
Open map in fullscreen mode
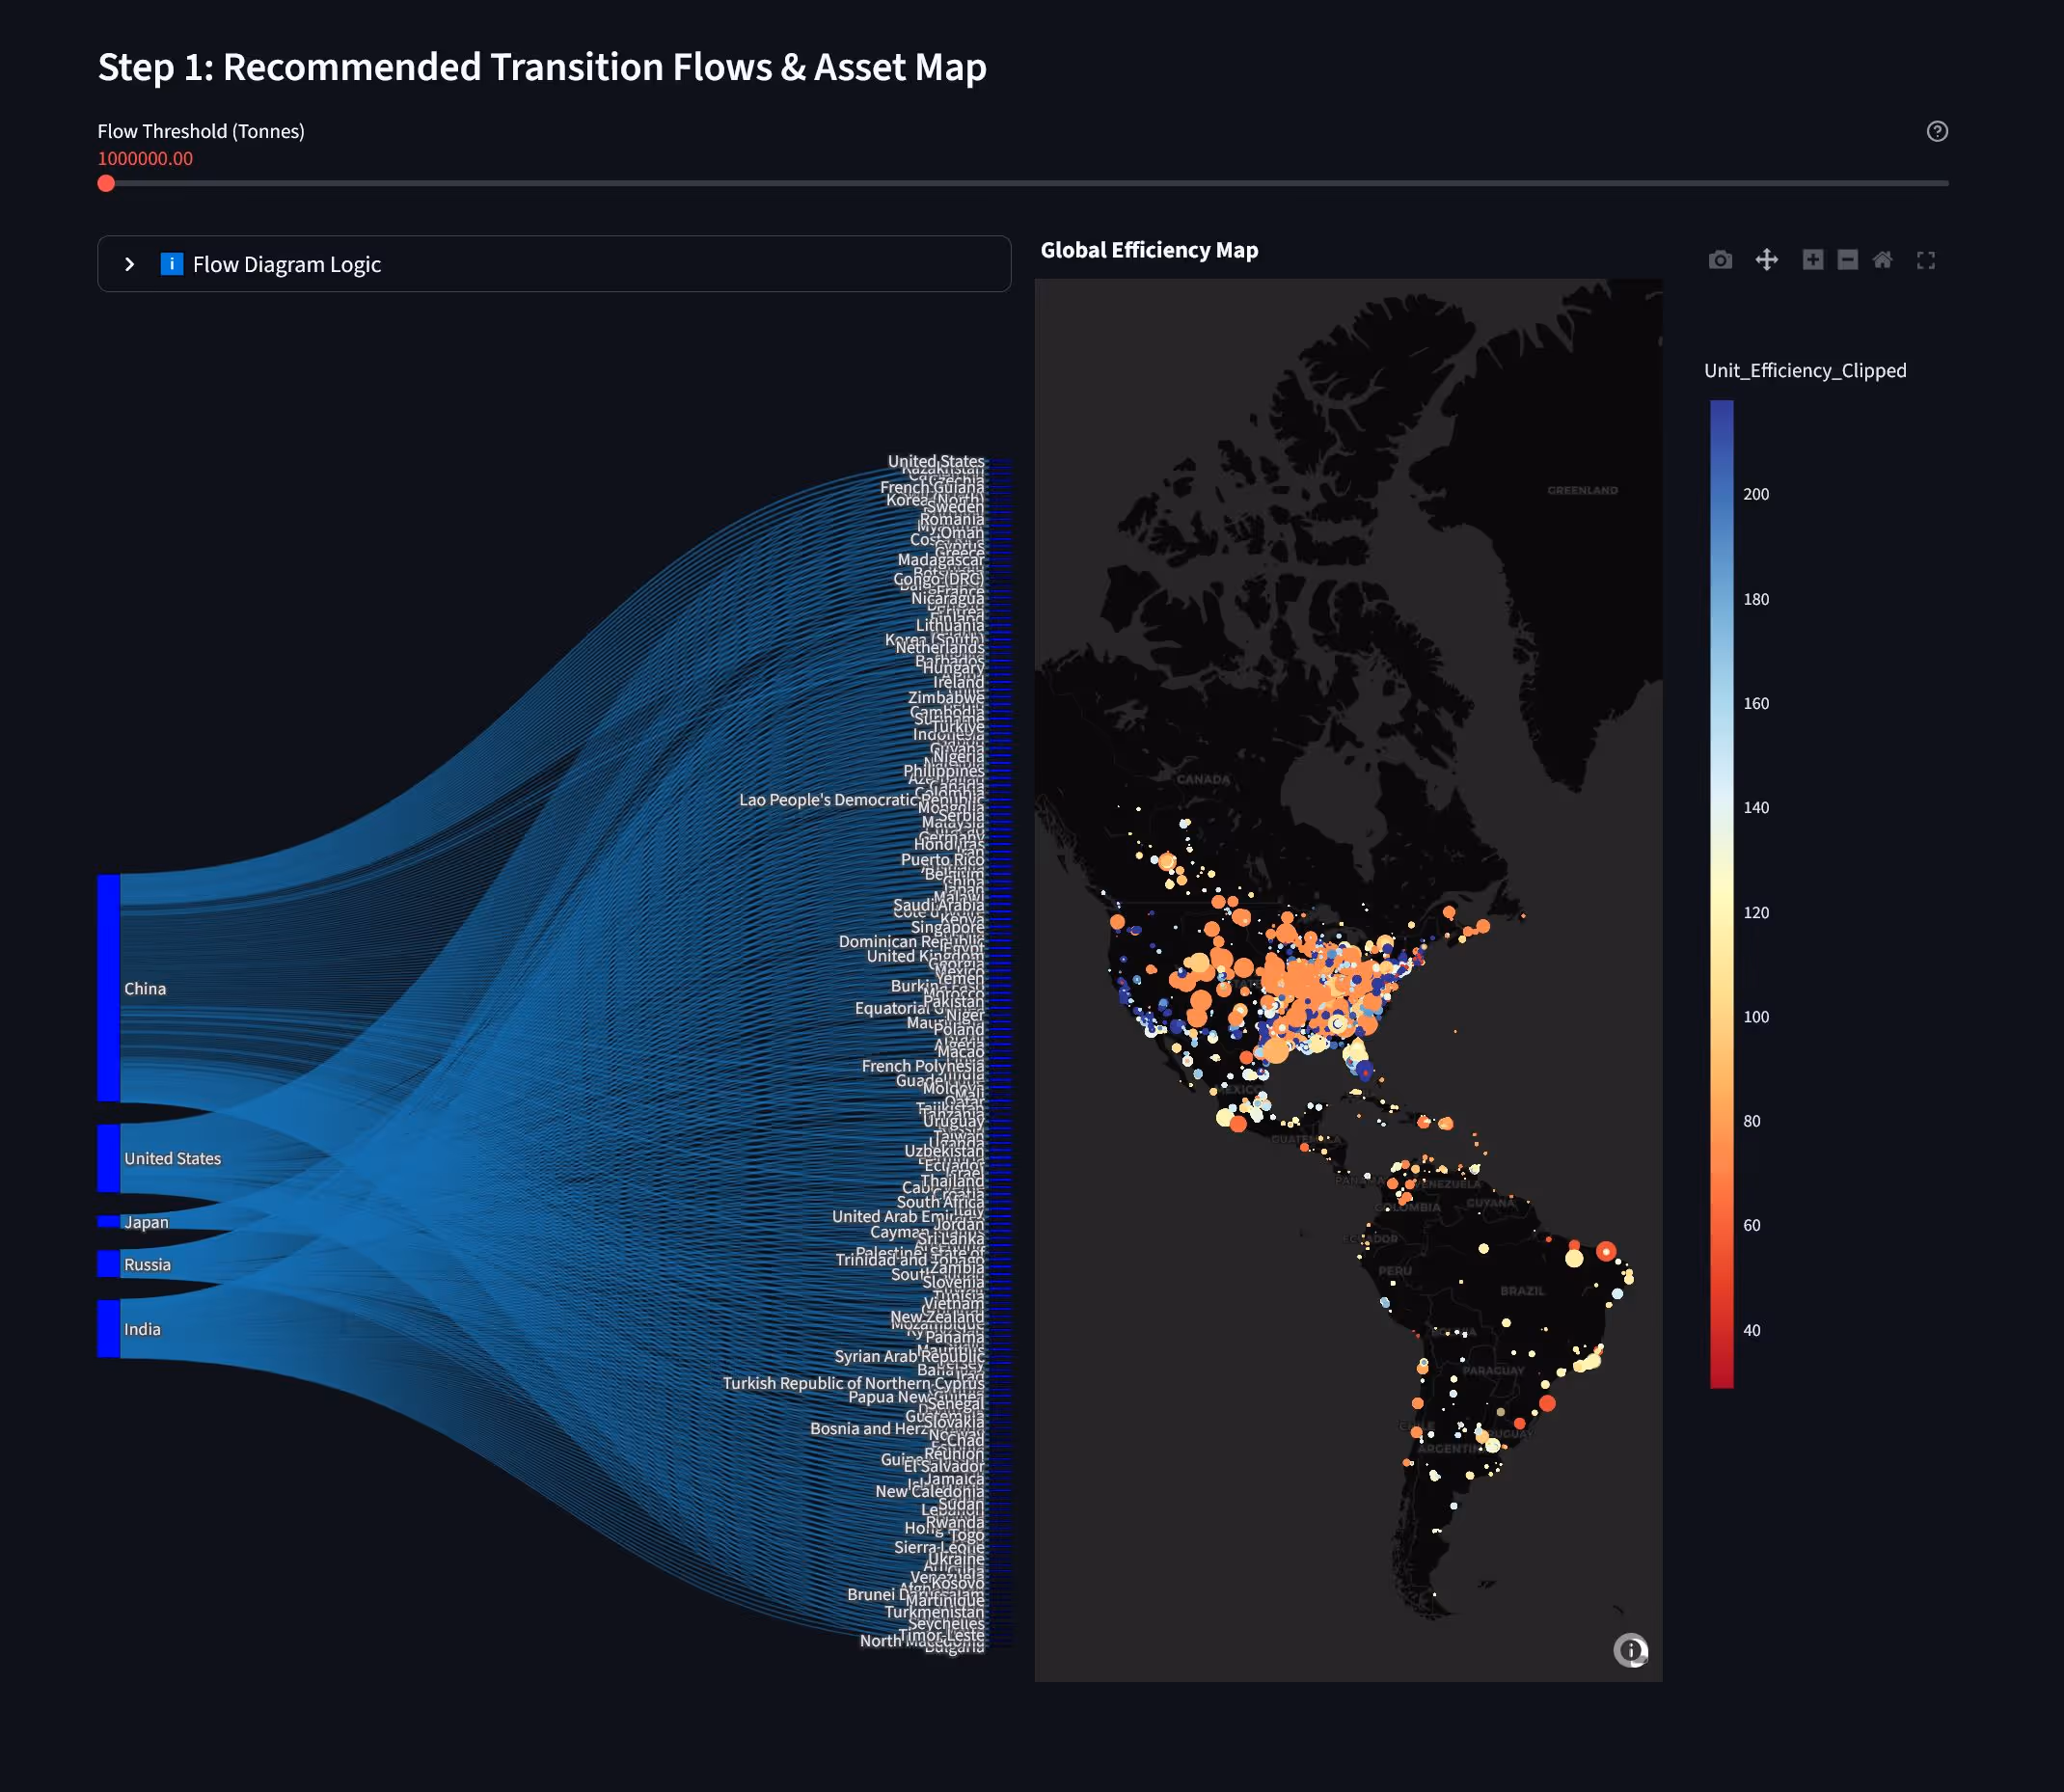click(1926, 260)
